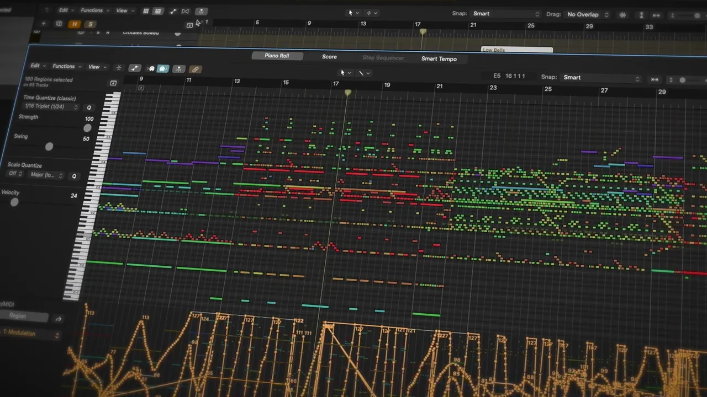Open the Piano Roll editor's View menu

tap(96, 67)
